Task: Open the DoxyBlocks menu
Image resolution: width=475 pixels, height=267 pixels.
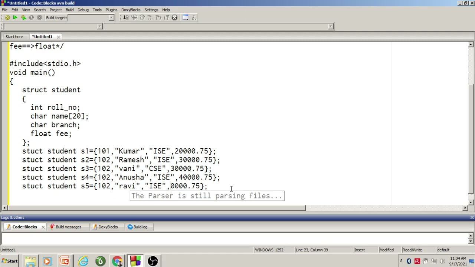Action: coord(131,10)
